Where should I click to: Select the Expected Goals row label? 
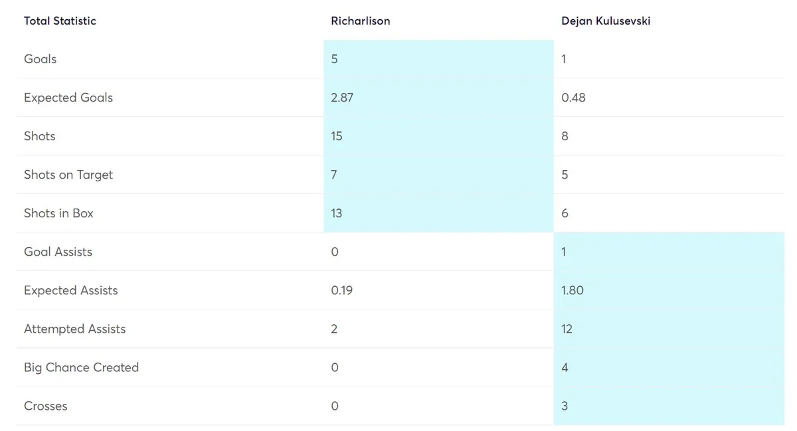[68, 98]
